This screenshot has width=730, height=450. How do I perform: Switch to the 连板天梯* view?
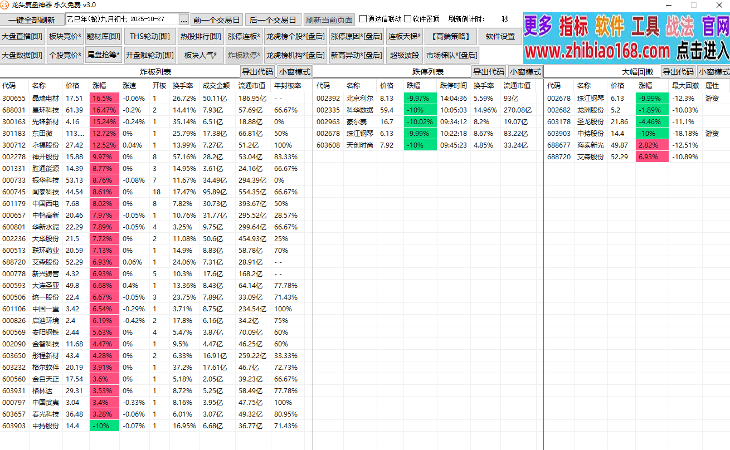405,37
